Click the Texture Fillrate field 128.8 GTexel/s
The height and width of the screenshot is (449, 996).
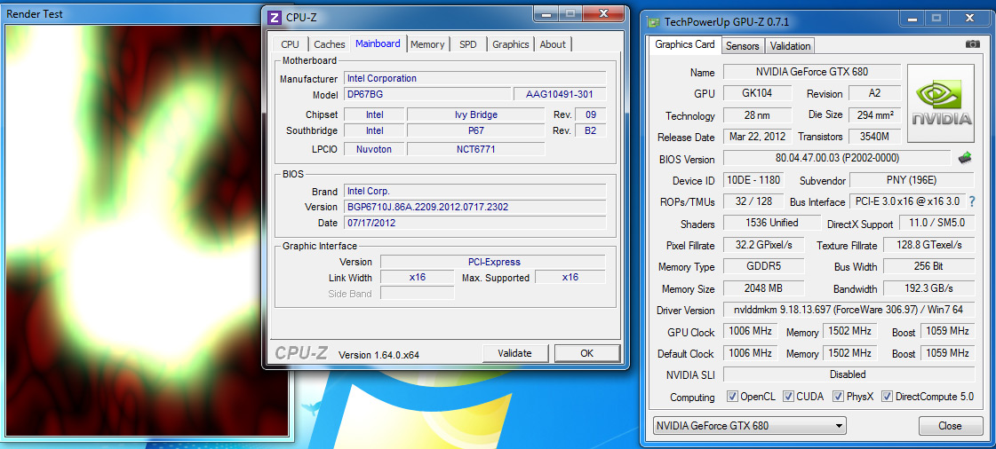point(928,245)
